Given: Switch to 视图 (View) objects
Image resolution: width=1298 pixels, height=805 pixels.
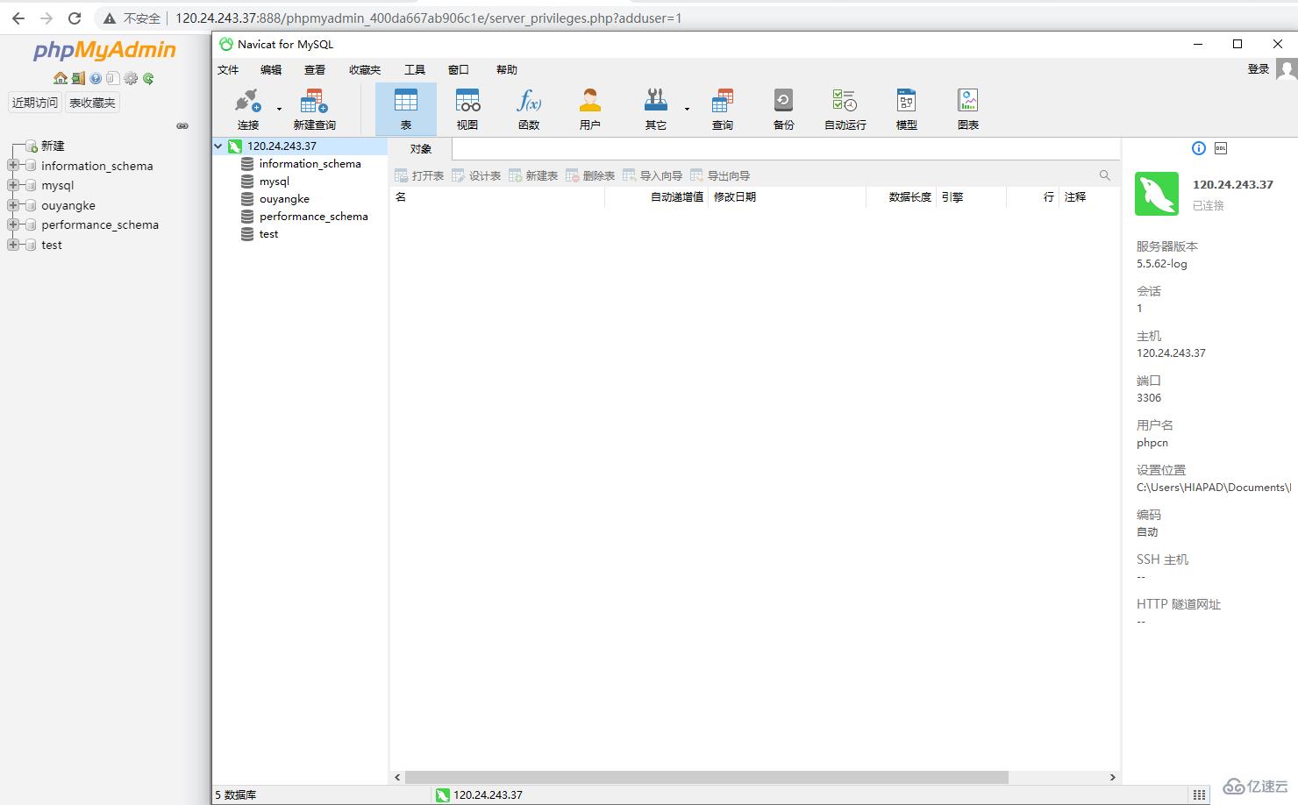Looking at the screenshot, I should point(467,109).
